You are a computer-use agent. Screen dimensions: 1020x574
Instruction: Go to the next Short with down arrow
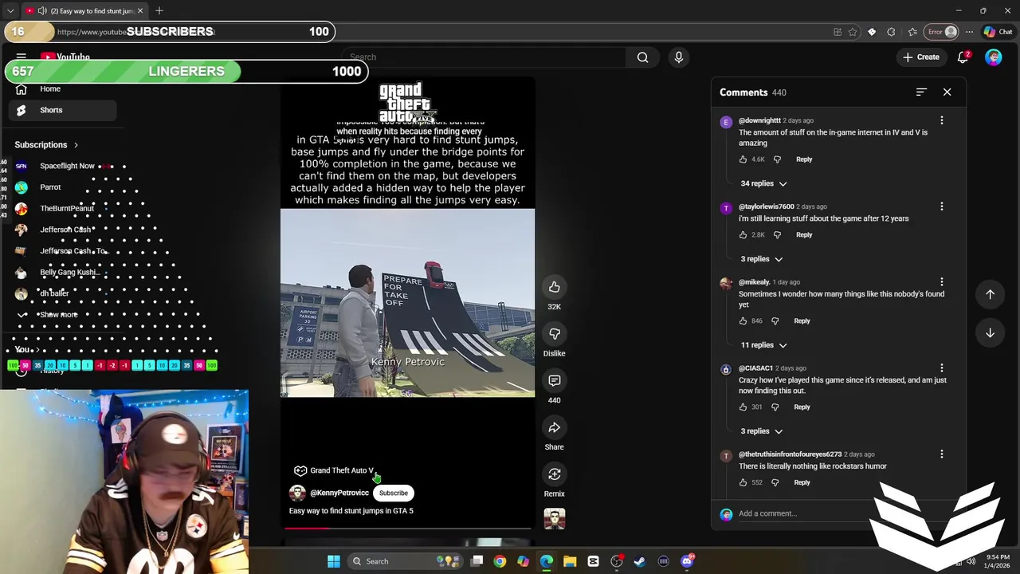pos(990,333)
